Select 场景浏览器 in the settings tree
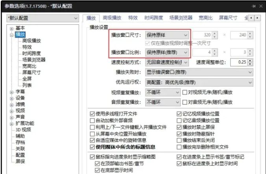 34,60
